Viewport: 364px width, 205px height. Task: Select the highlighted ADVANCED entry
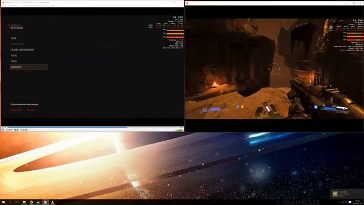click(28, 67)
